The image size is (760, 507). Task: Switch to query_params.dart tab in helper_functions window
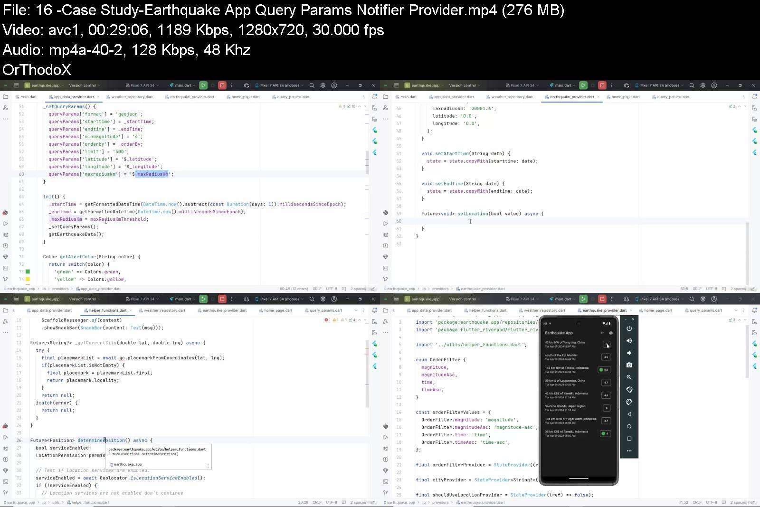(x=323, y=310)
